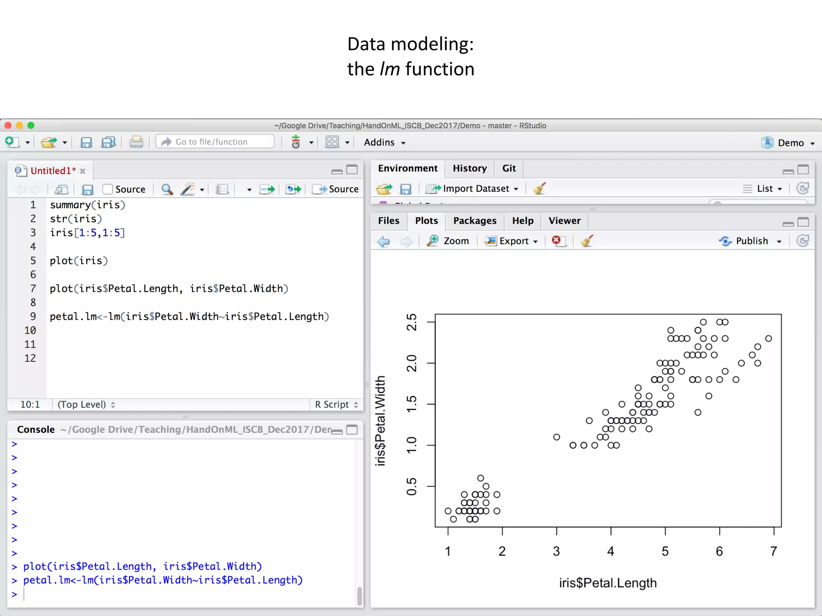Click the version control Git icon
Image resolution: width=822 pixels, height=616 pixels.
(x=296, y=142)
